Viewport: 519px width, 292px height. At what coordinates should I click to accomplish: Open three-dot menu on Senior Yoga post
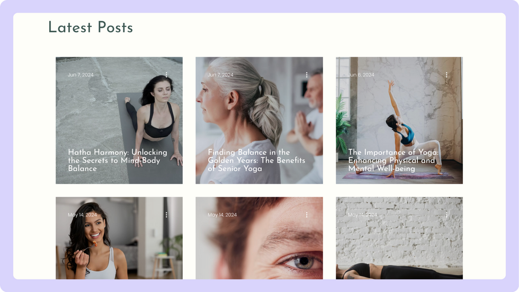pos(307,75)
